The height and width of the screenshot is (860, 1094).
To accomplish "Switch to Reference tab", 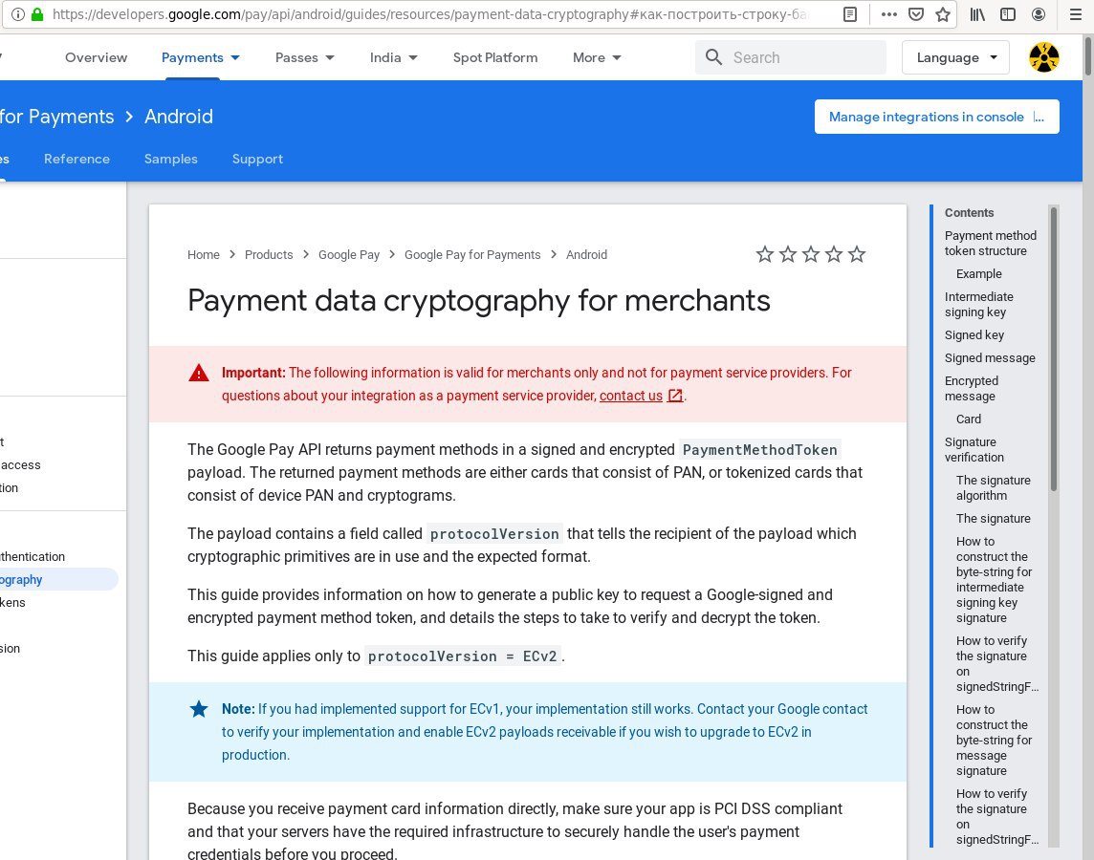I will pyautogui.click(x=77, y=159).
